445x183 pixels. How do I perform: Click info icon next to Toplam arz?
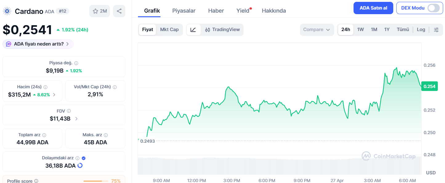point(44,135)
